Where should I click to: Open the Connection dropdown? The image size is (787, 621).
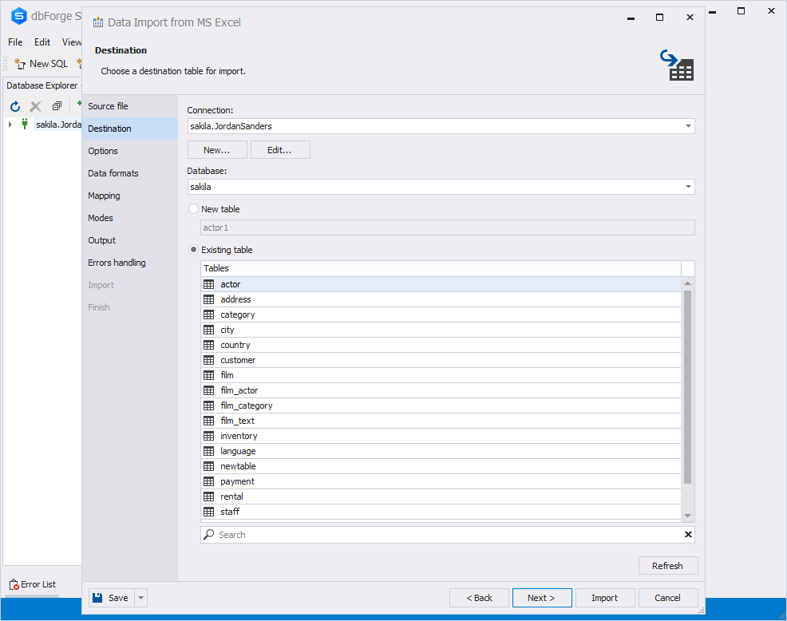point(688,126)
